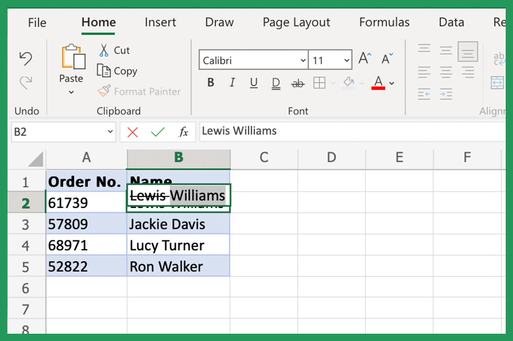Viewport: 513px width, 341px height.
Task: Apply borders with the Borders icon
Action: (x=320, y=83)
